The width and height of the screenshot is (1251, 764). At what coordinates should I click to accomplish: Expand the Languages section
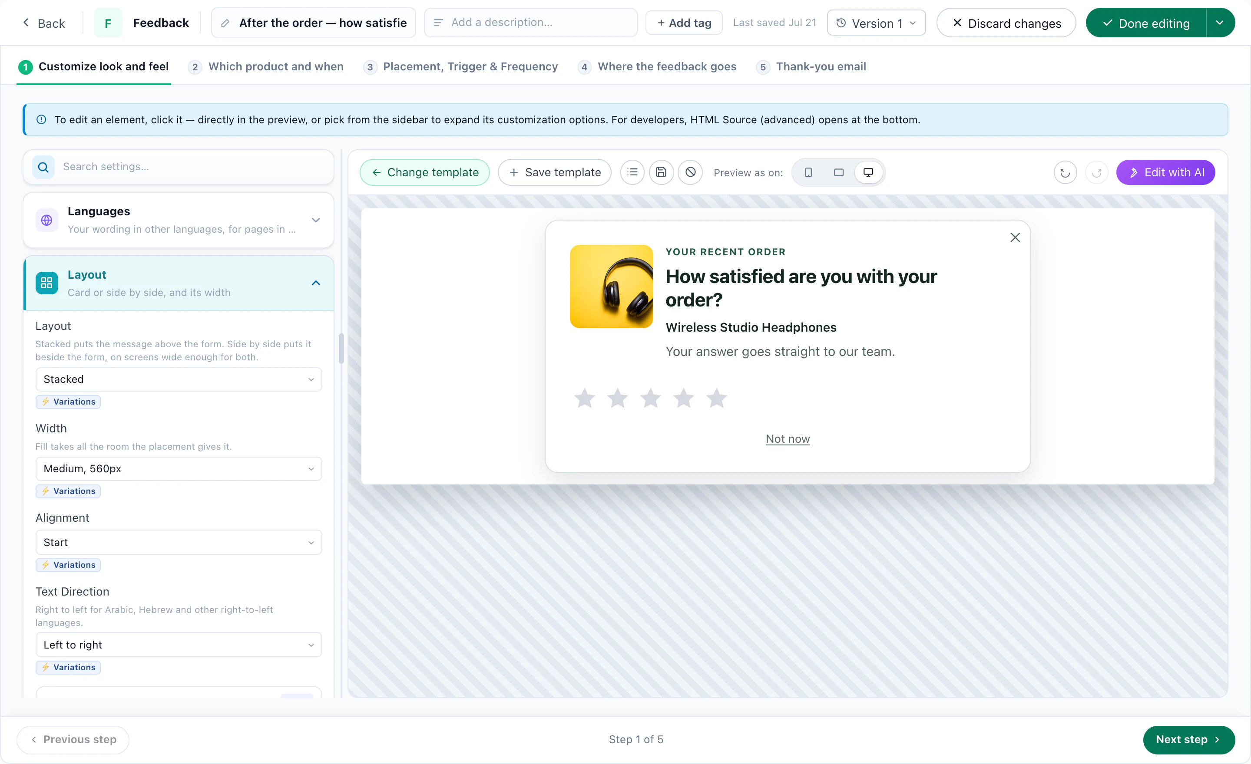316,220
